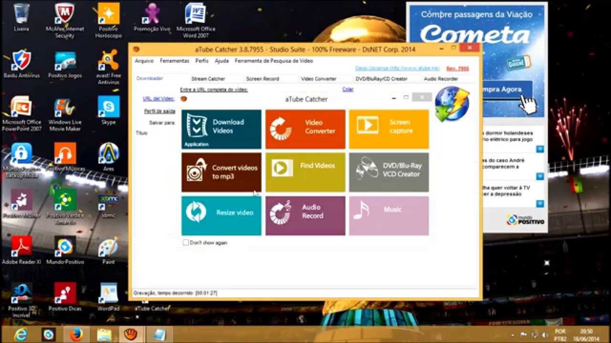The image size is (611, 343).
Task: Open the Ajuda menu
Action: coord(222,61)
